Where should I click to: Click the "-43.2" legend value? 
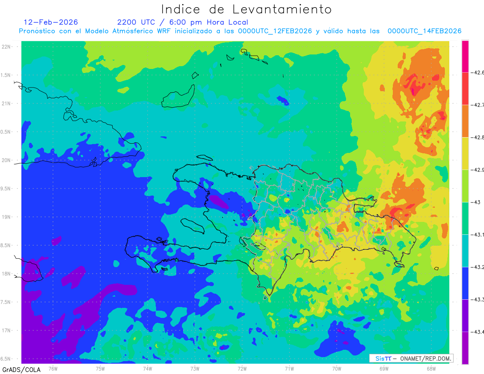(477, 267)
